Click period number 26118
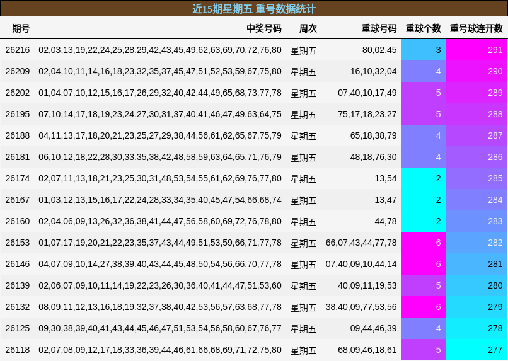This screenshot has width=508, height=361. coord(18,350)
